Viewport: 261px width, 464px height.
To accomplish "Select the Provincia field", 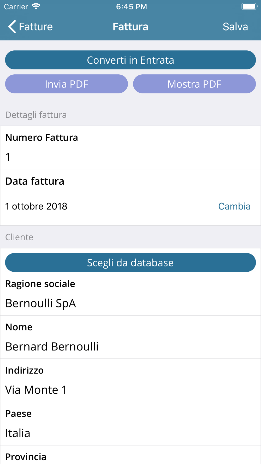I will [130, 457].
